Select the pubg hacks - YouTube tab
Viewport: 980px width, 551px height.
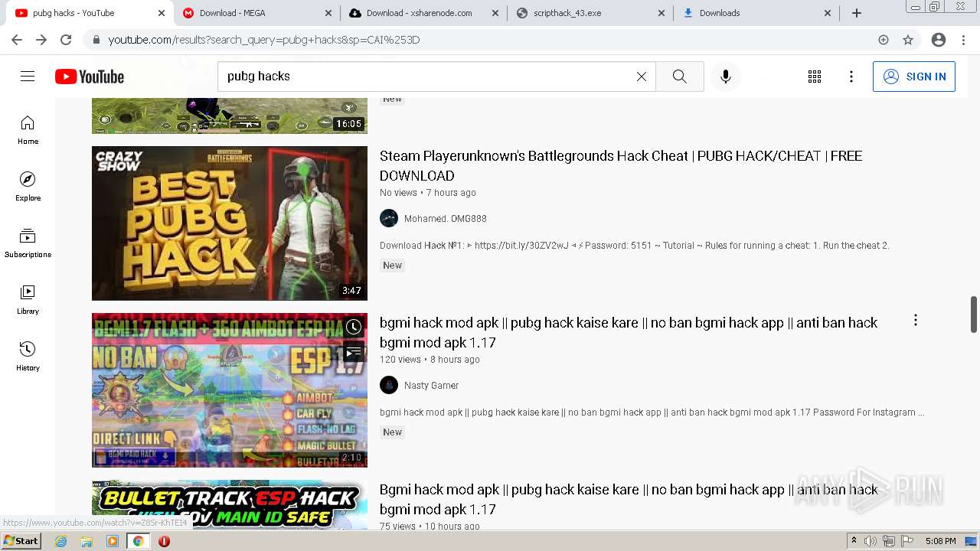point(90,13)
